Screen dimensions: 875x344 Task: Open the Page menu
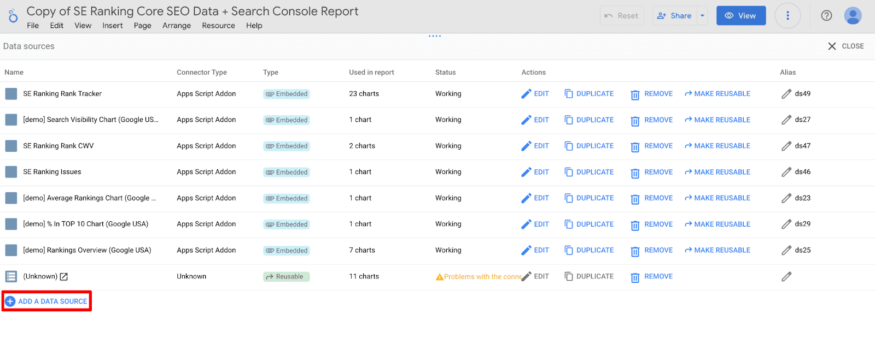pyautogui.click(x=142, y=26)
